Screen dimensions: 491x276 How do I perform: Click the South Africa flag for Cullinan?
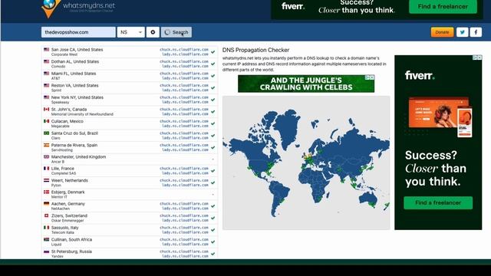[x=46, y=239]
